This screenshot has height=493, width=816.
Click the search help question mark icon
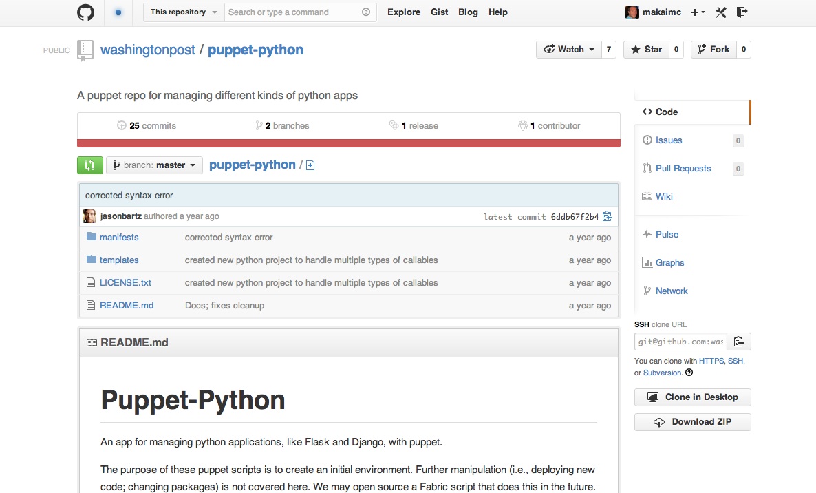[x=366, y=12]
